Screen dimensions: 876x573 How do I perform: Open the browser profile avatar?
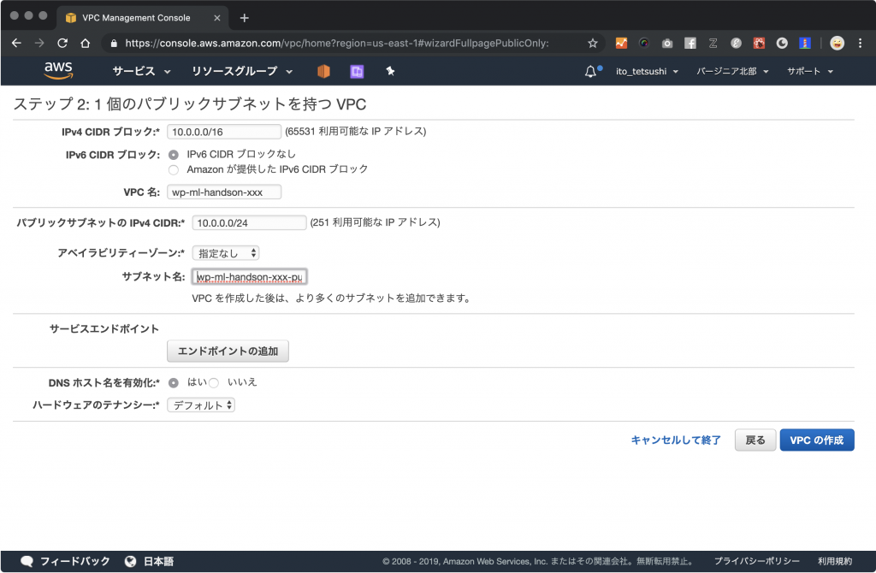(837, 43)
